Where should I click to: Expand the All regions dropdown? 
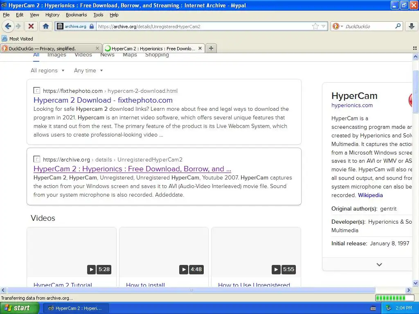click(47, 70)
